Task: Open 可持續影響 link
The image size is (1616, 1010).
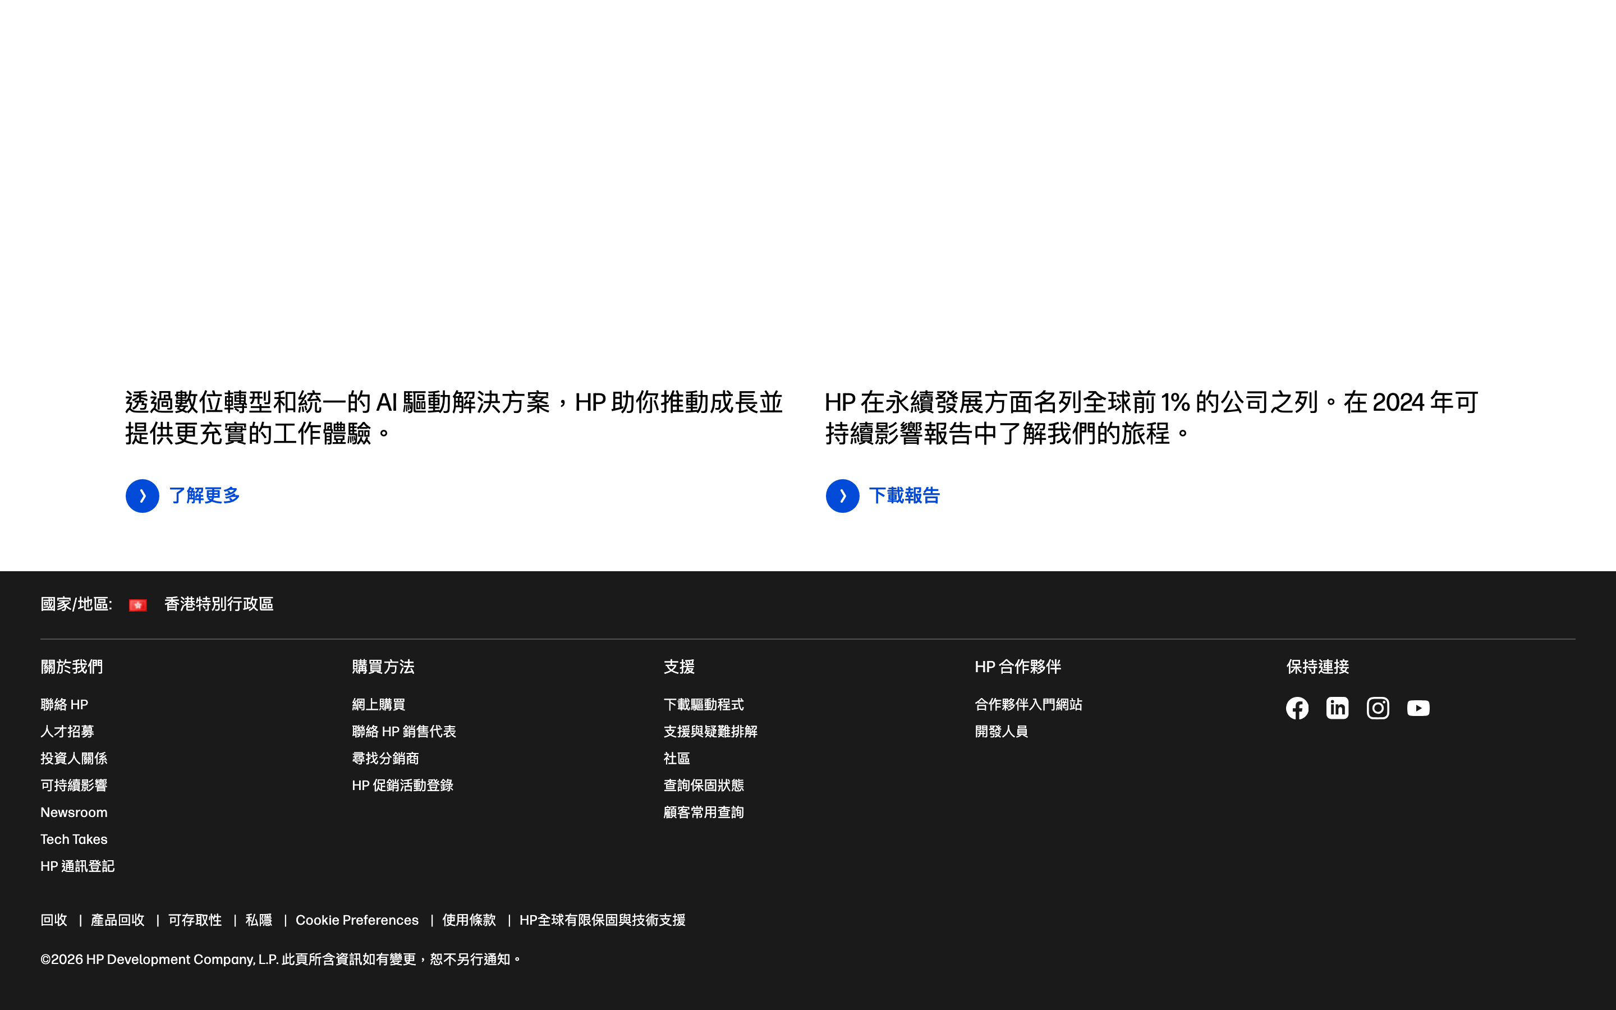Action: coord(74,786)
